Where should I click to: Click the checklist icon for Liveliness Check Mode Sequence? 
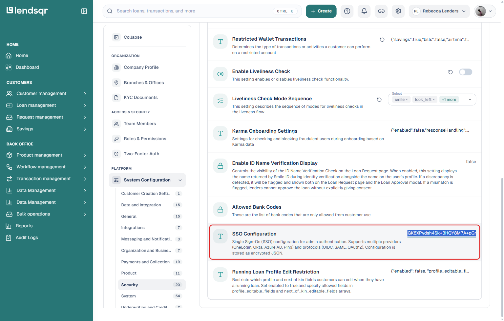(220, 101)
